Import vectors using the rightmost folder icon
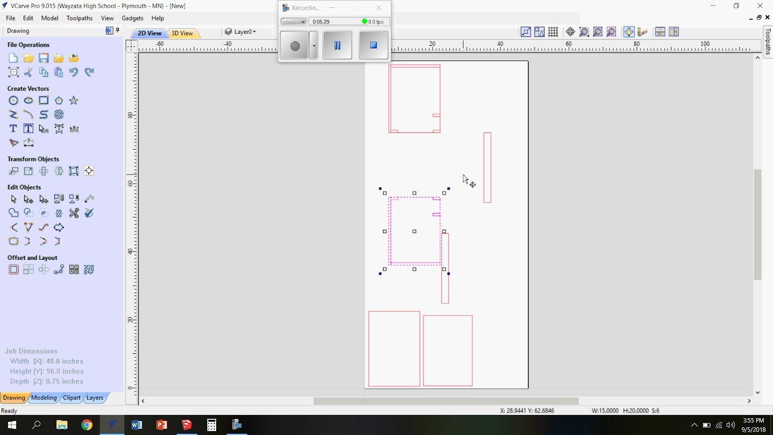The height and width of the screenshot is (435, 773). [x=74, y=58]
